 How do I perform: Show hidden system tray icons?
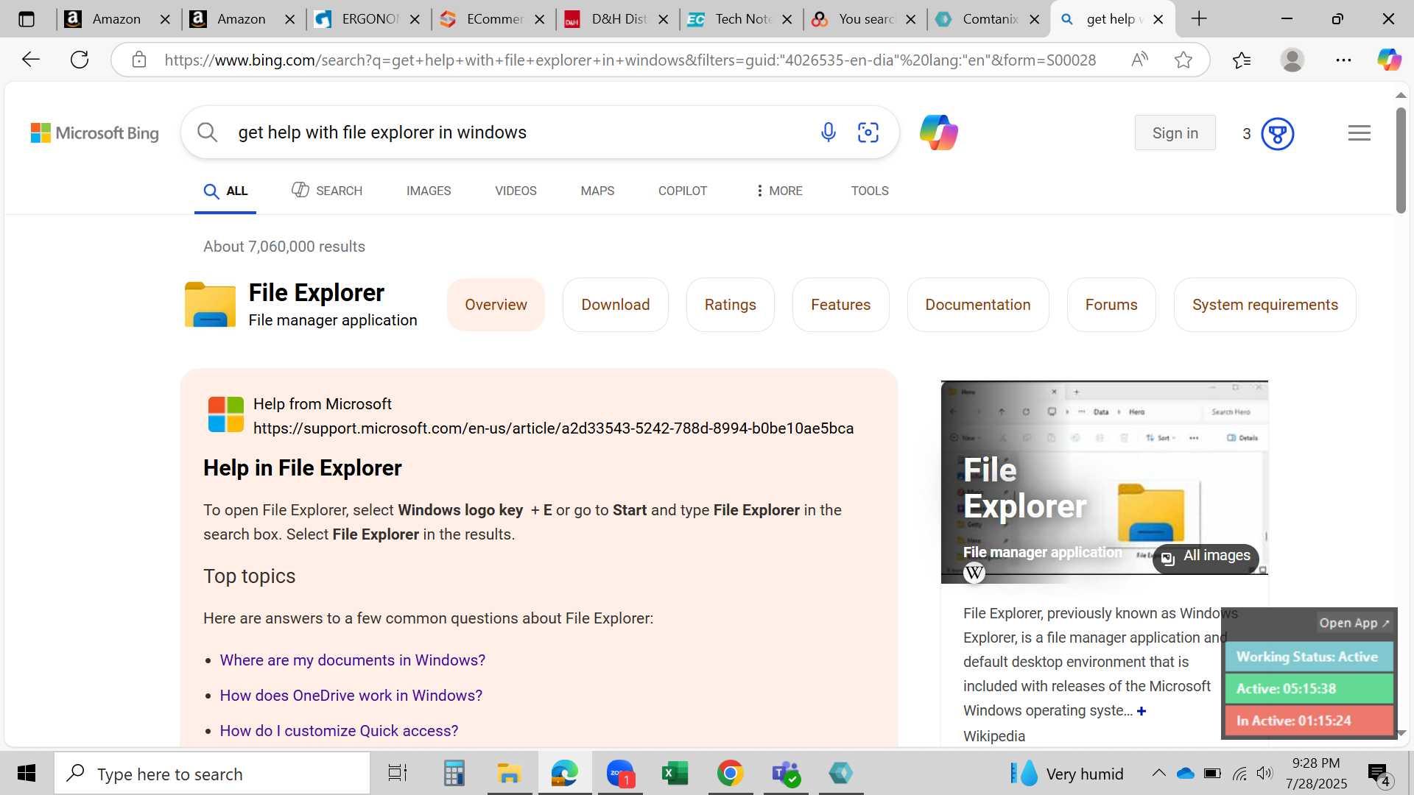click(1158, 773)
